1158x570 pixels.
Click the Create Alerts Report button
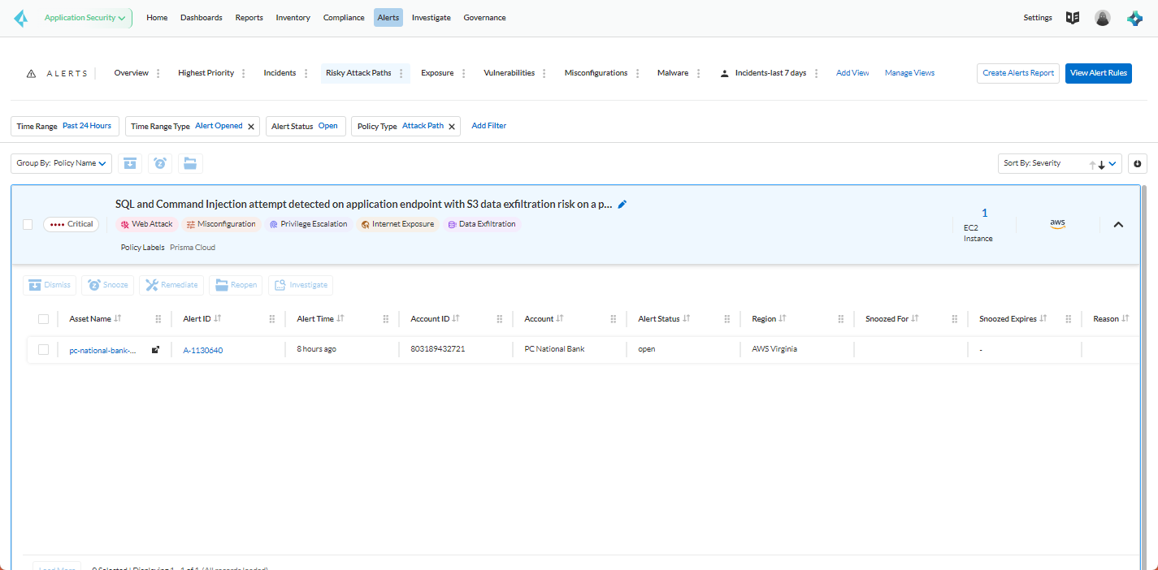(1018, 73)
